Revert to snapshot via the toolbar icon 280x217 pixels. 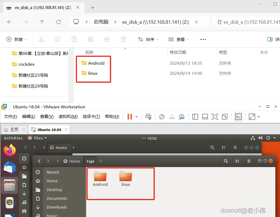(x=172, y=117)
